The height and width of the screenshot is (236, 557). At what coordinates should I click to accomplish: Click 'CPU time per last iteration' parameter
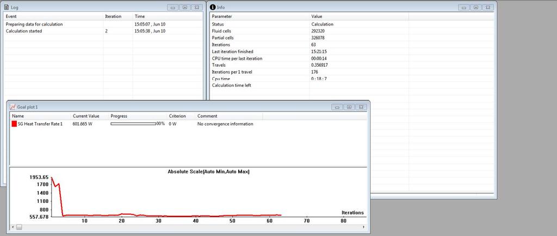tap(237, 59)
